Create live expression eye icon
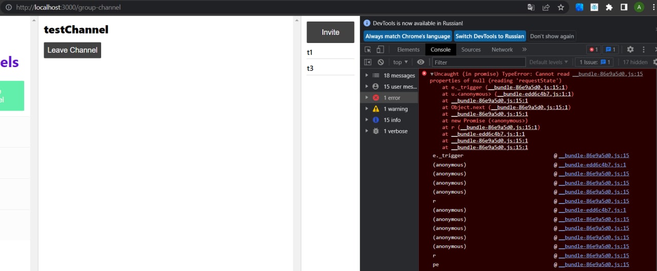 click(x=421, y=62)
